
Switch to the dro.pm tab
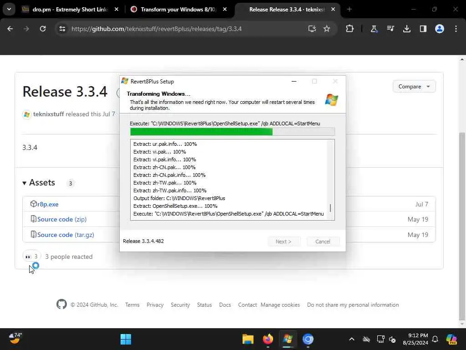(70, 10)
